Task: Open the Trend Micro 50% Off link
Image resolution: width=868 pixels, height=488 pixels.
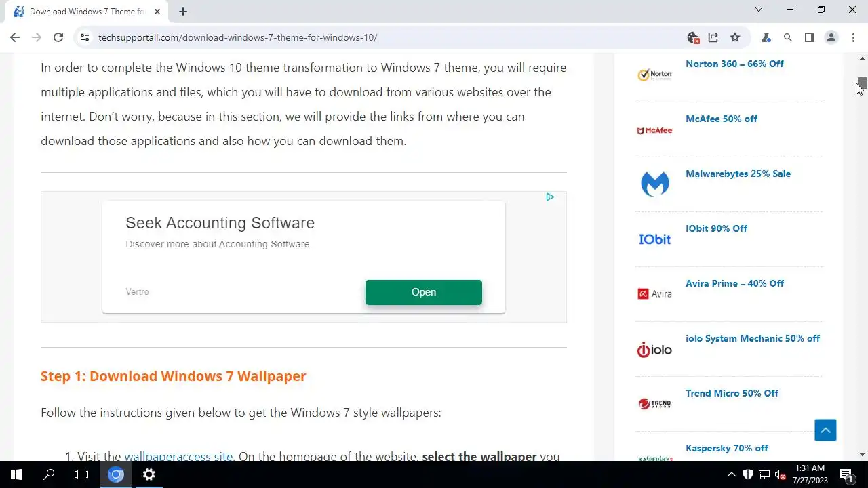Action: [x=732, y=393]
